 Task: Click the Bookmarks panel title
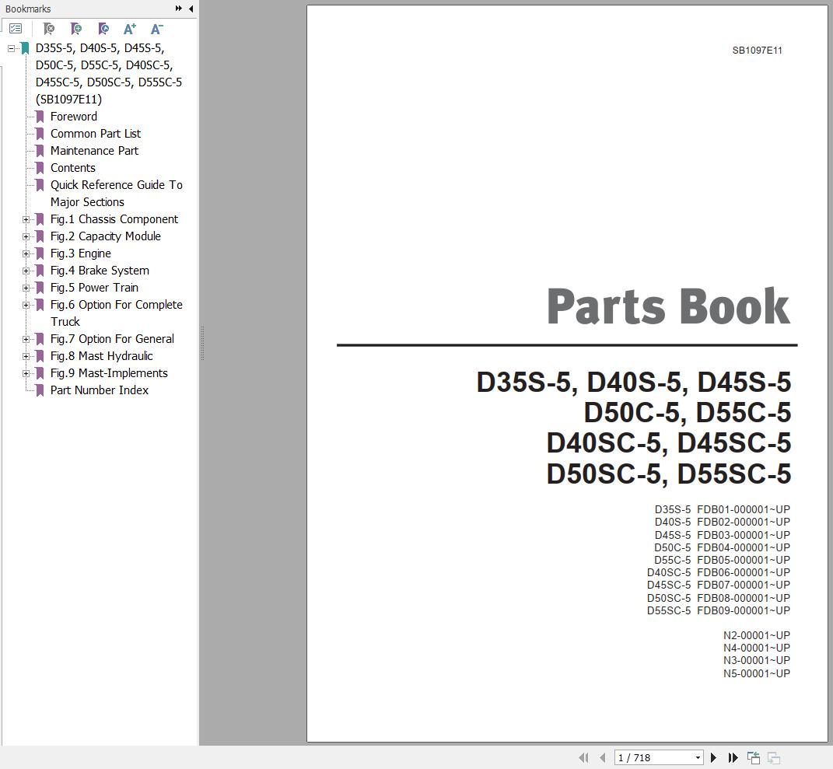28,9
